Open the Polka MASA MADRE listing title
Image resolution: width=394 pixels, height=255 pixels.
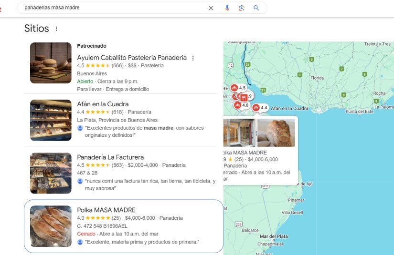(106, 210)
